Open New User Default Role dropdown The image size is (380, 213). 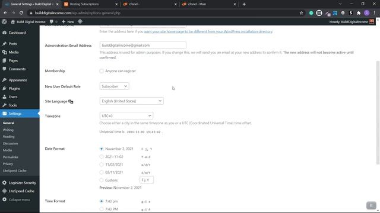click(114, 86)
